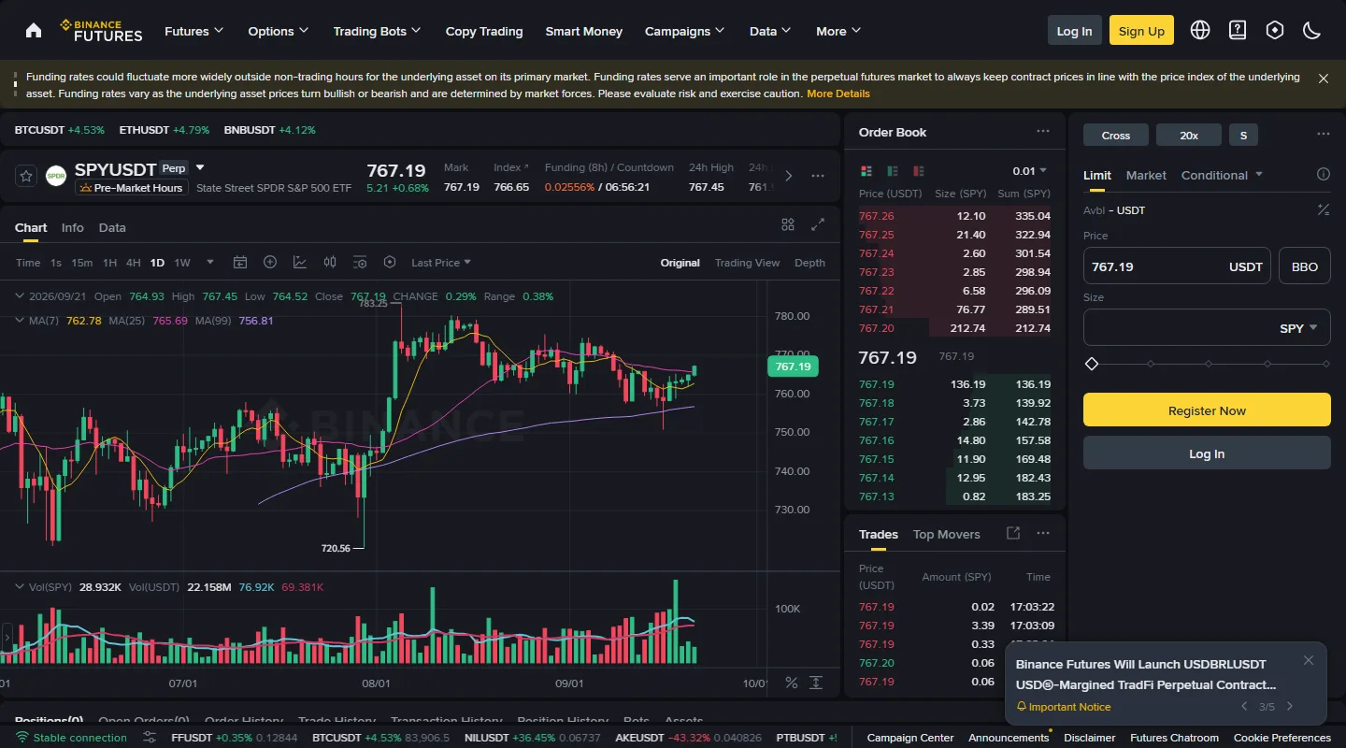Open the Copy Trading menu item

point(484,31)
